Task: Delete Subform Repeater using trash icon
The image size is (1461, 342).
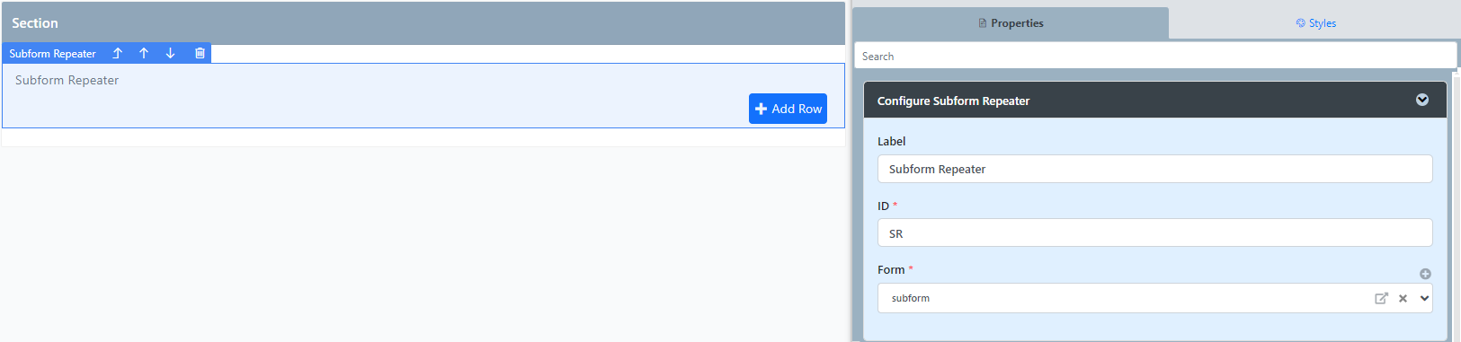Action: [x=200, y=54]
